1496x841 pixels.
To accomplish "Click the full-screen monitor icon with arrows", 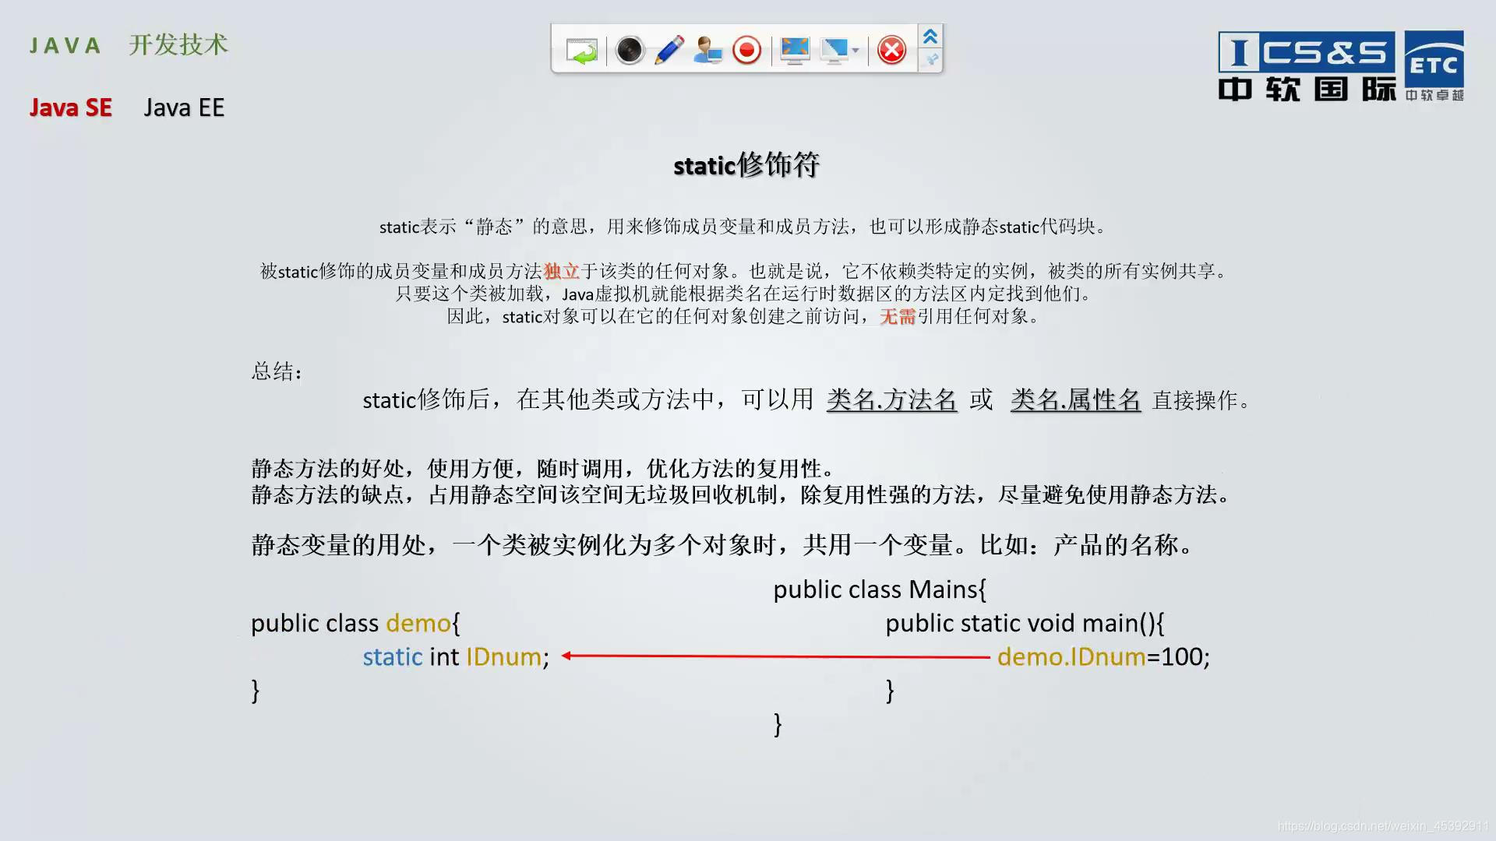I will point(795,51).
